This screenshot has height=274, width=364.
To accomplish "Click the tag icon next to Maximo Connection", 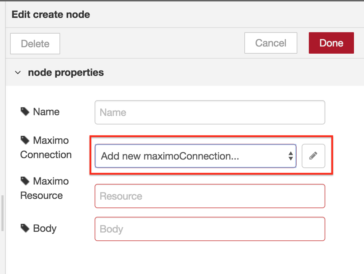I will pyautogui.click(x=25, y=140).
